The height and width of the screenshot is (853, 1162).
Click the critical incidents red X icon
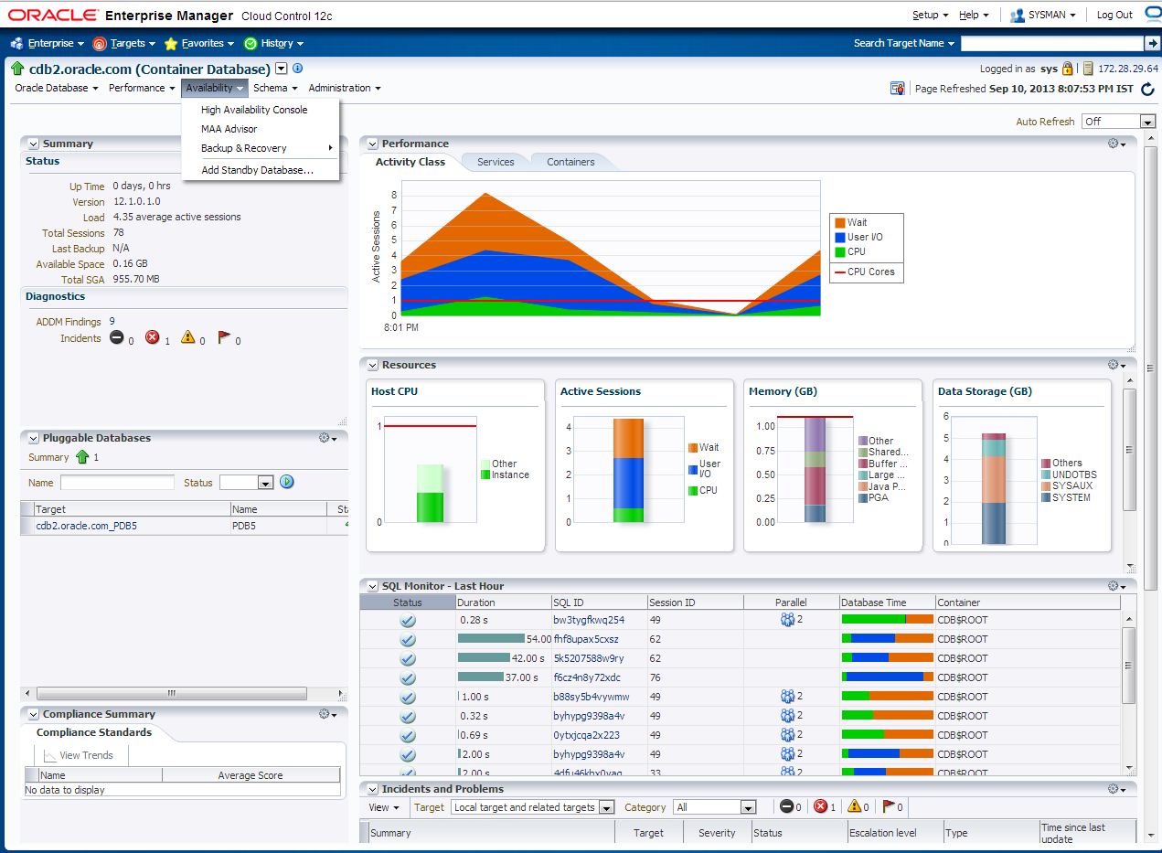tap(153, 337)
